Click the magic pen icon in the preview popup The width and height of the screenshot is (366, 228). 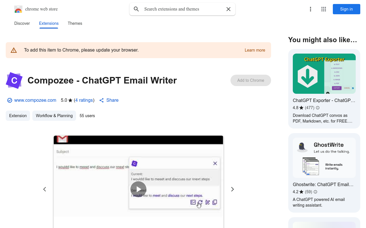click(x=208, y=202)
